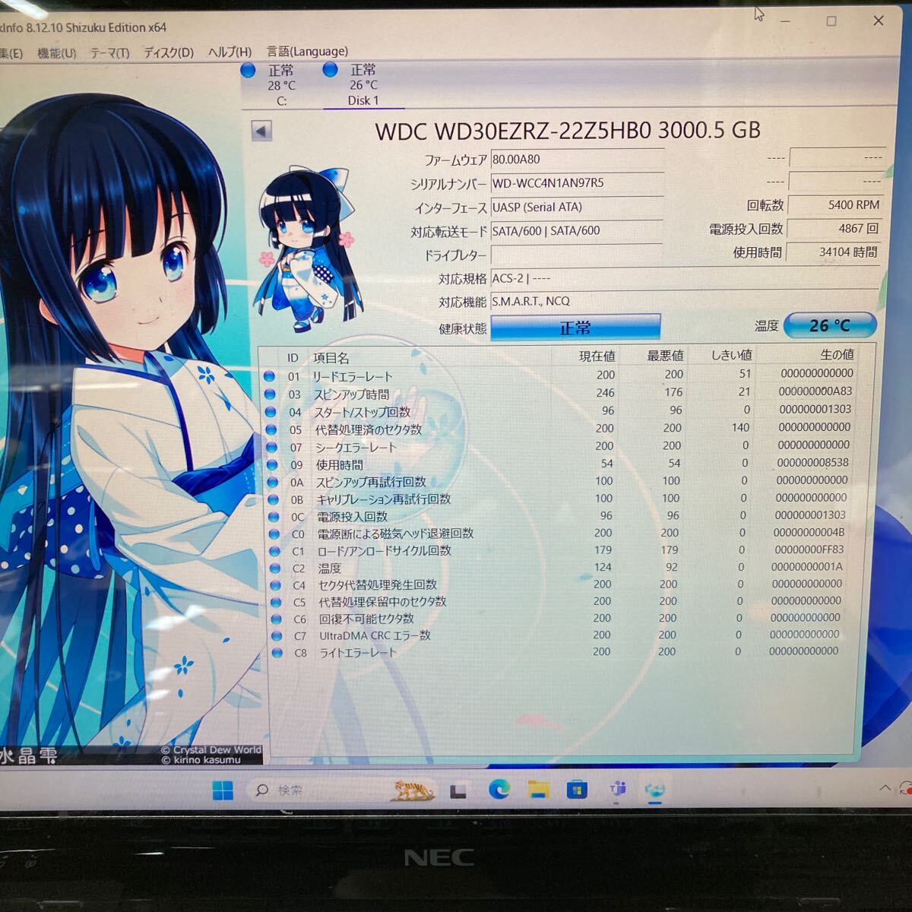Click the rotation rate 5400 RPM field
The height and width of the screenshot is (912, 912).
[836, 205]
